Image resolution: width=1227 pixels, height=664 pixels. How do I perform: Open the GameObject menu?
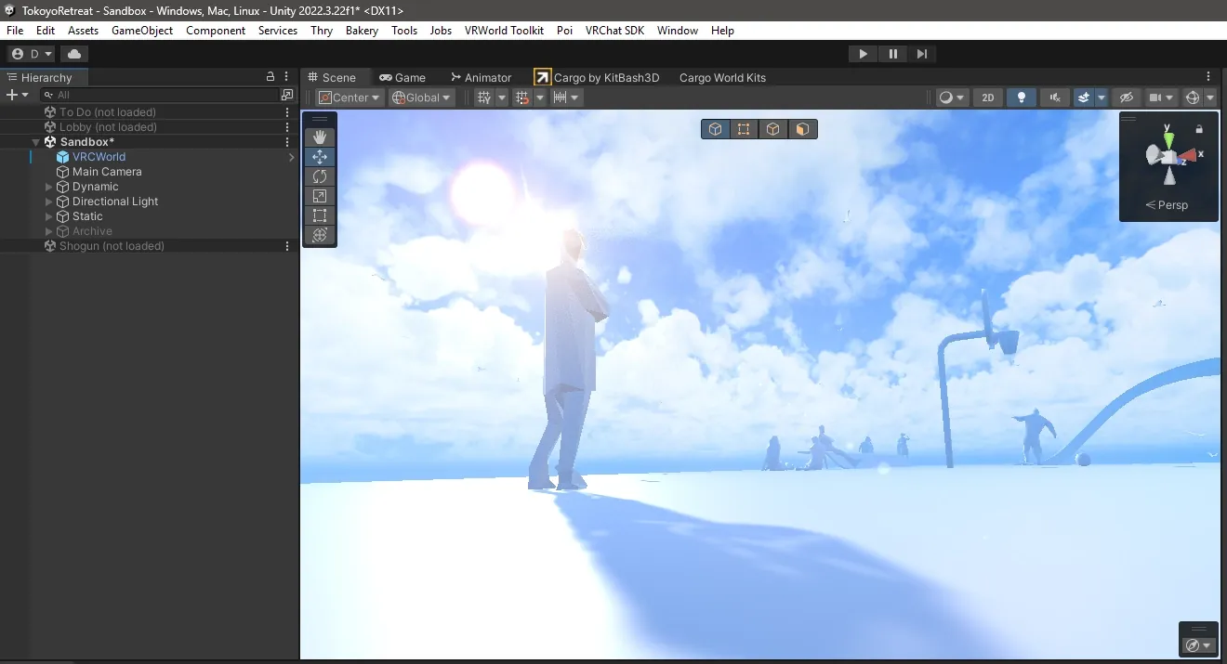click(x=142, y=31)
